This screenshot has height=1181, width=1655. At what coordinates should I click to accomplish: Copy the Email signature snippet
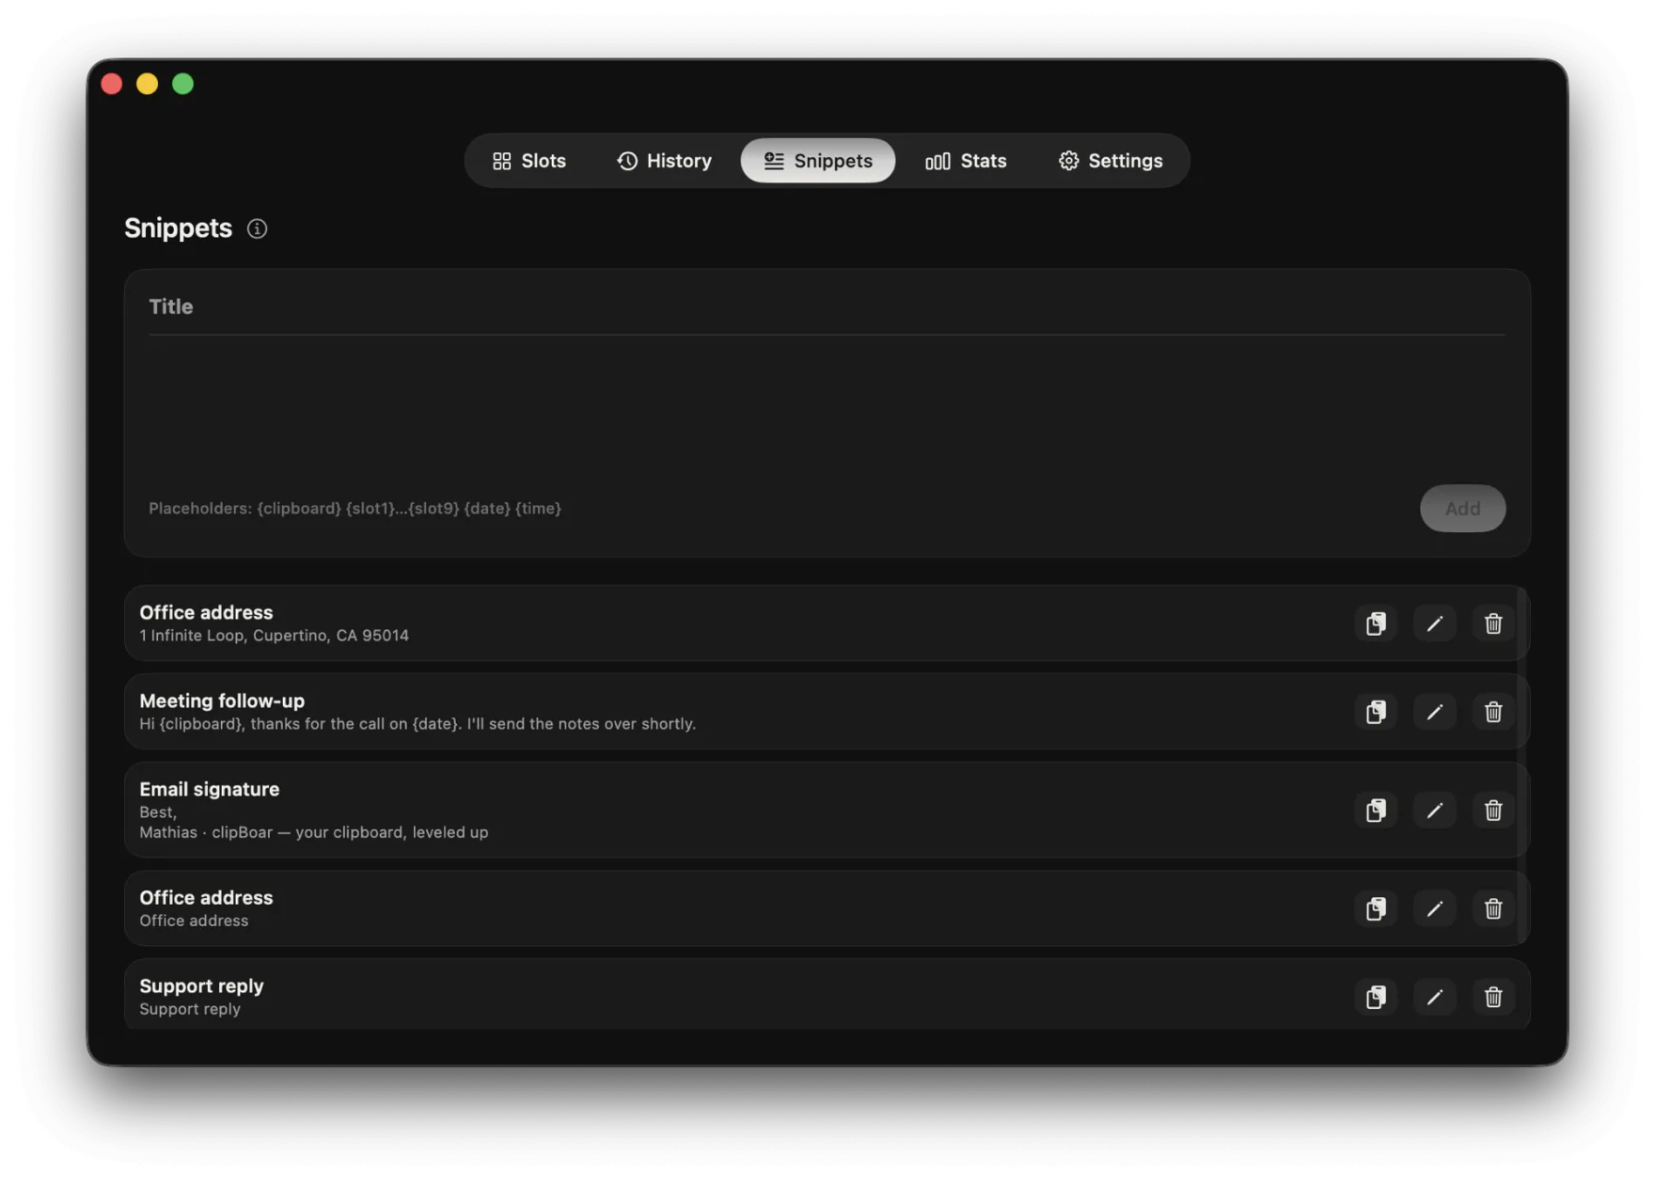coord(1376,811)
